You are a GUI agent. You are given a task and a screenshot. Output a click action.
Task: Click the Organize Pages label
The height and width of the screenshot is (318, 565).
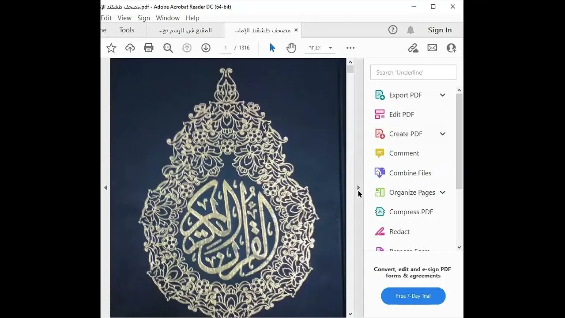tap(412, 193)
